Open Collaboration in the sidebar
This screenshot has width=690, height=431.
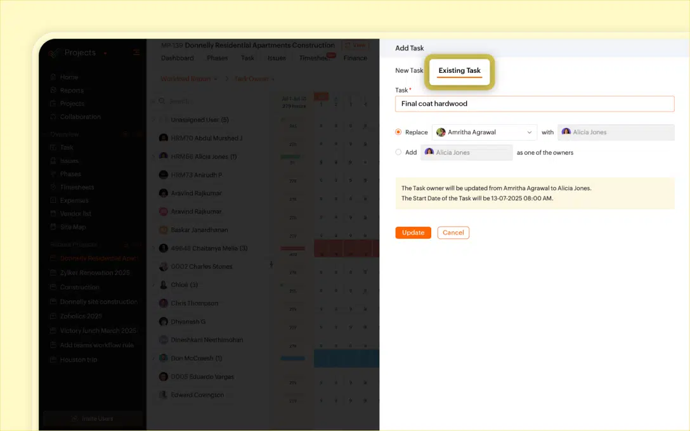click(x=80, y=117)
